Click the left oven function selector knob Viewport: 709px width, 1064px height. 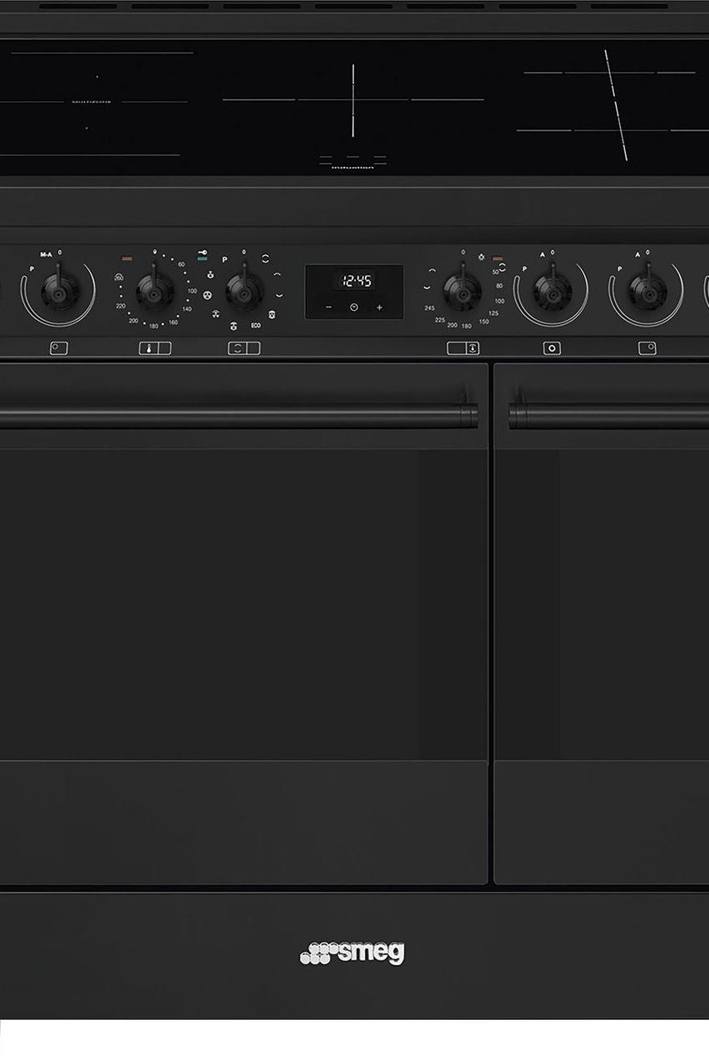(244, 290)
